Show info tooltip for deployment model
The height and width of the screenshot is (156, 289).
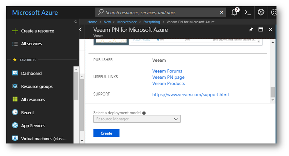point(144,113)
